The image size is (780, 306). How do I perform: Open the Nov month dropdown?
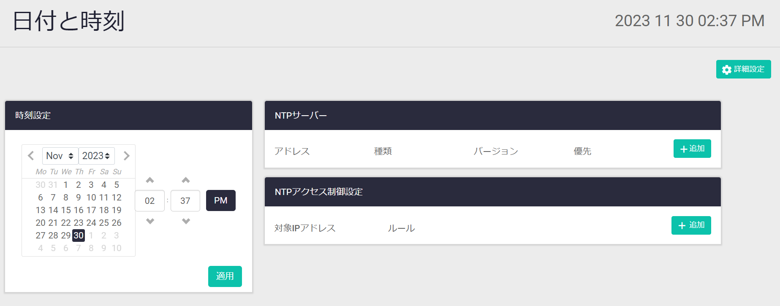(x=60, y=156)
